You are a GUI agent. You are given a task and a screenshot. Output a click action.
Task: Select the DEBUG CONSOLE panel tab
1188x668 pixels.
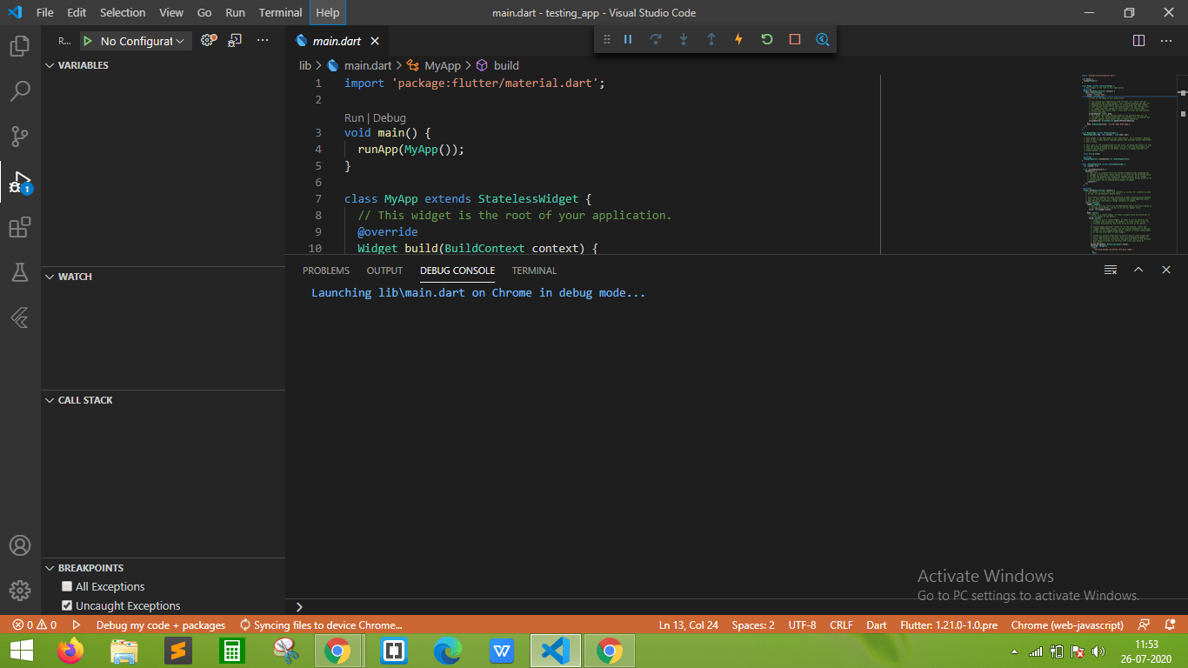click(x=457, y=271)
